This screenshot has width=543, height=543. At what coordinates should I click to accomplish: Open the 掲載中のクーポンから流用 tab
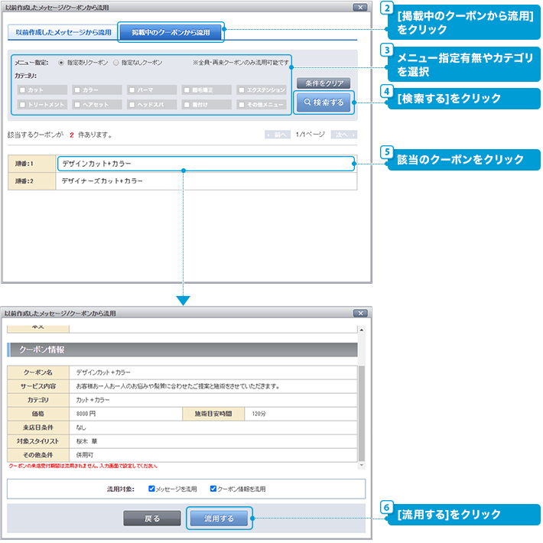click(171, 32)
